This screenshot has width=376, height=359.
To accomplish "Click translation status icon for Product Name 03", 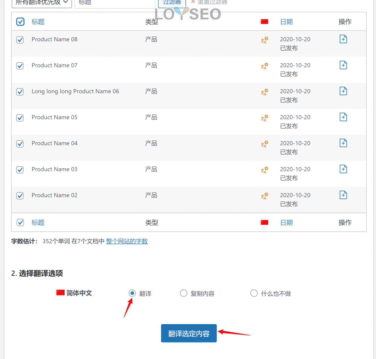I will click(264, 170).
